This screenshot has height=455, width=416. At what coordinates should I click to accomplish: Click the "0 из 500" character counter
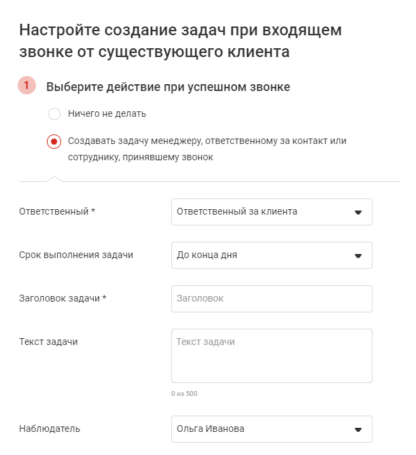pyautogui.click(x=184, y=394)
